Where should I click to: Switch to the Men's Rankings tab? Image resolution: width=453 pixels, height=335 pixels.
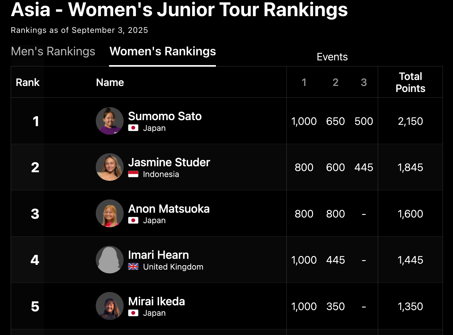click(53, 52)
